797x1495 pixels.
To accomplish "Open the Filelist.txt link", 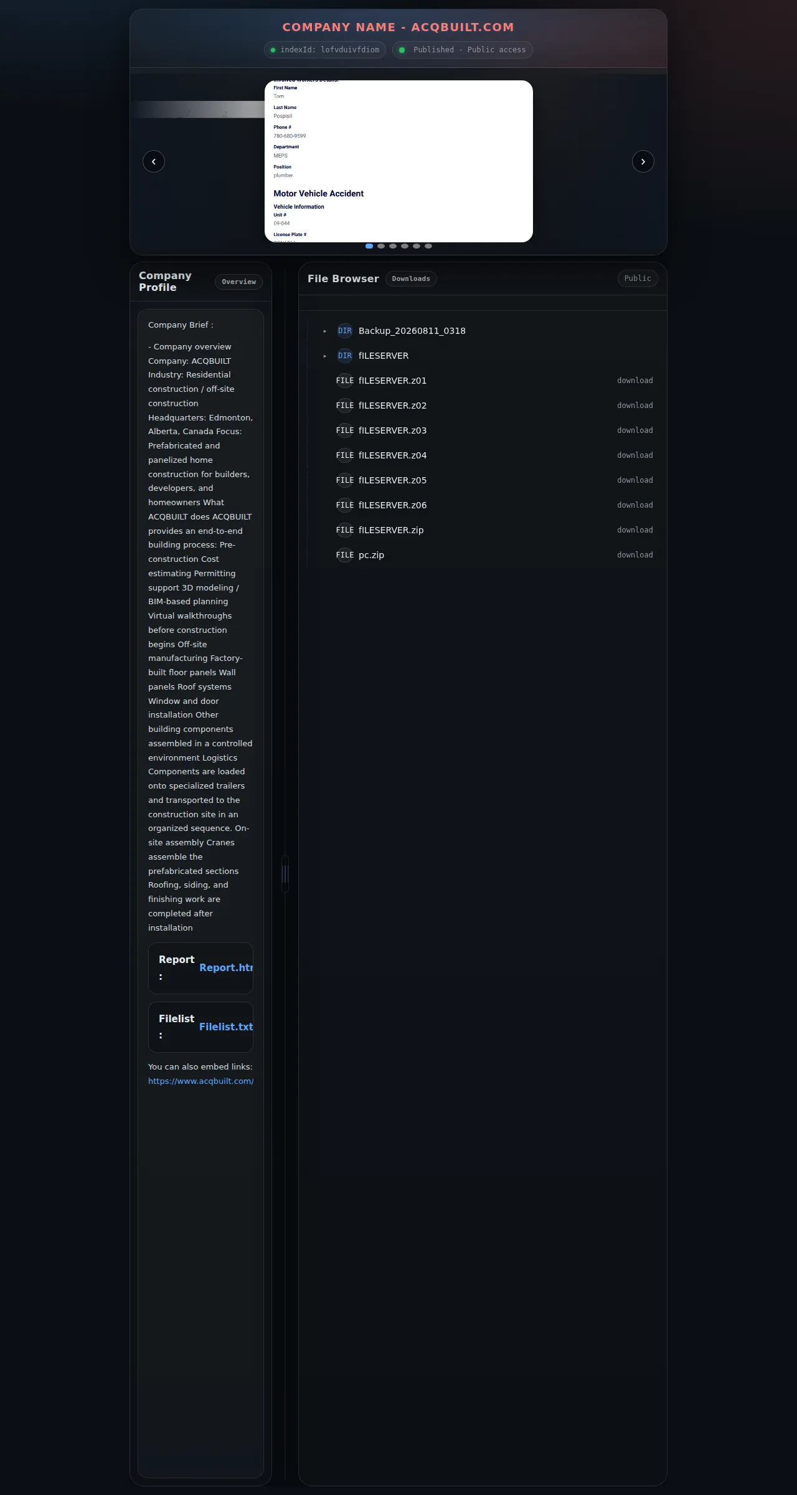I will pos(226,1027).
